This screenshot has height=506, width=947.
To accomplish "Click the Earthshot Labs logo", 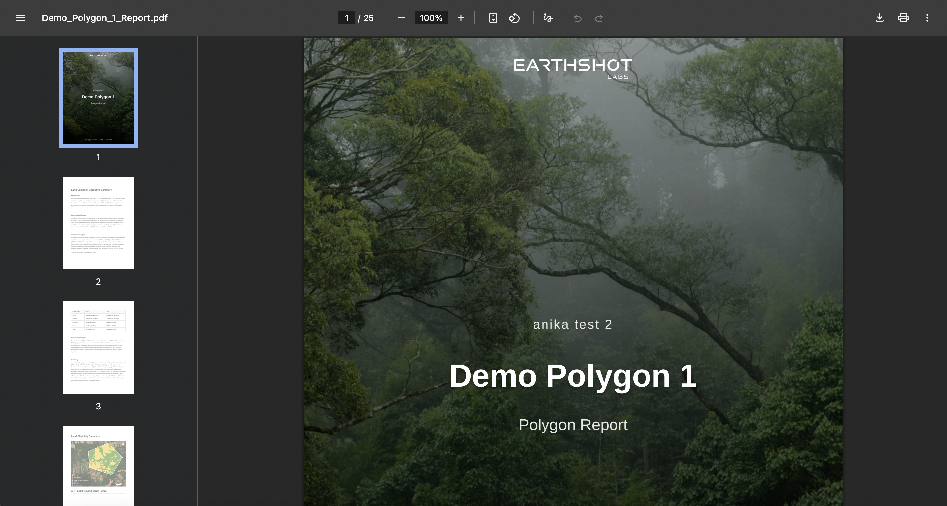I will (x=573, y=68).
